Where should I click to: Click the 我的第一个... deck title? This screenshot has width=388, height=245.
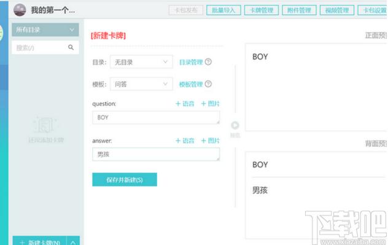pos(53,10)
